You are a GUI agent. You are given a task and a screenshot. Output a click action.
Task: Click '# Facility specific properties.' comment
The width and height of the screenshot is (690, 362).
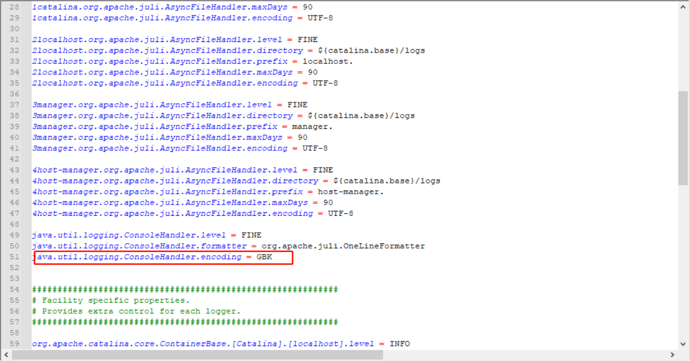tap(111, 301)
